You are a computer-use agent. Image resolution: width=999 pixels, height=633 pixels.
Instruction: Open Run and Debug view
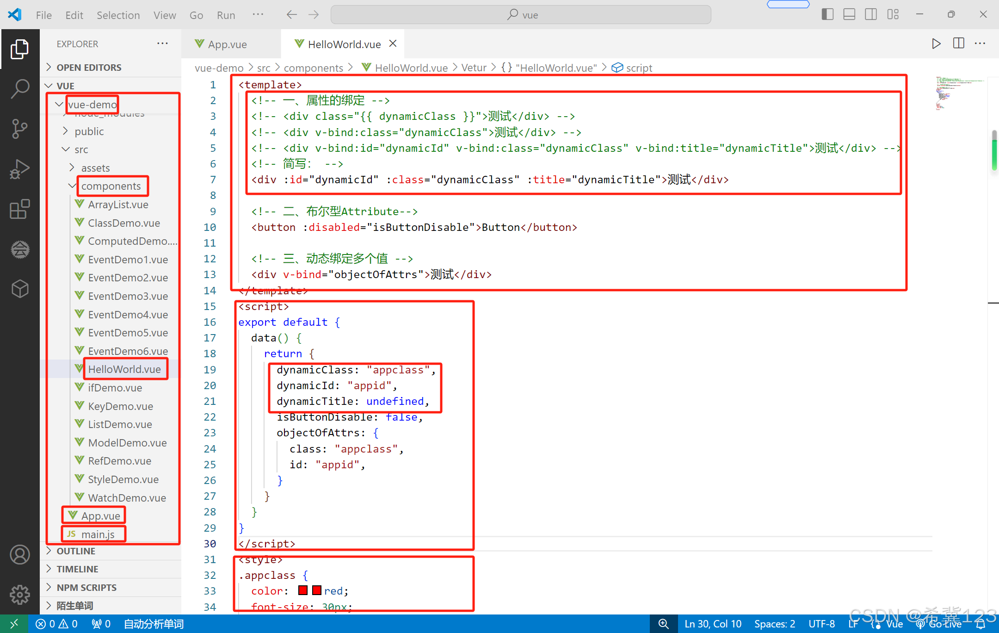pos(20,169)
